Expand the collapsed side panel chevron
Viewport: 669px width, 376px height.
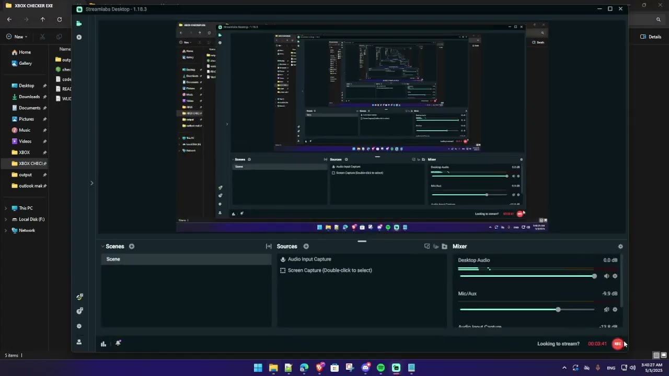click(91, 183)
